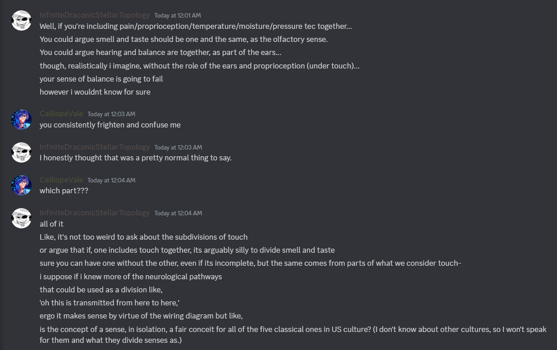Viewport: 557px width, 350px height.
Task: Select the "your sense of balance is going to fail" message
Action: tap(101, 79)
